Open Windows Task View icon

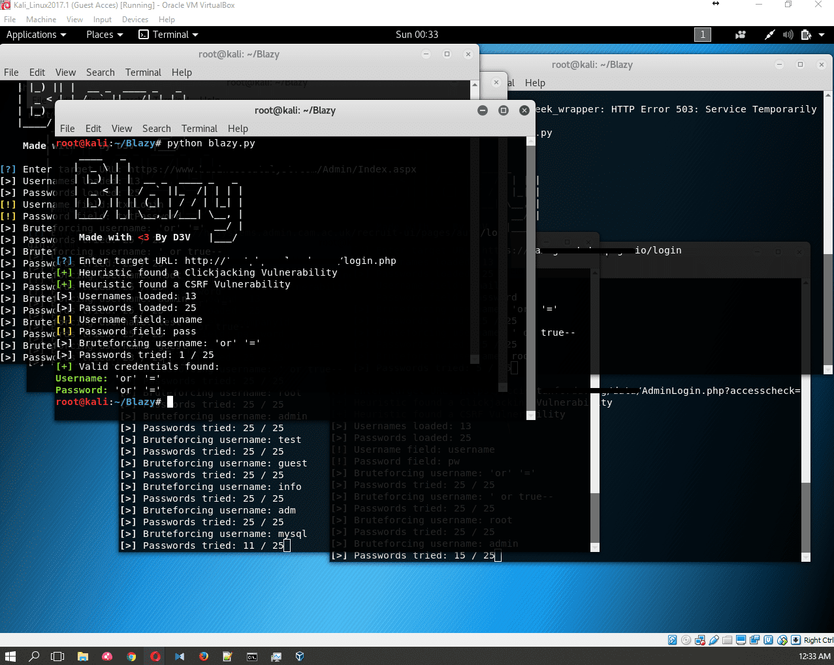[x=57, y=656]
